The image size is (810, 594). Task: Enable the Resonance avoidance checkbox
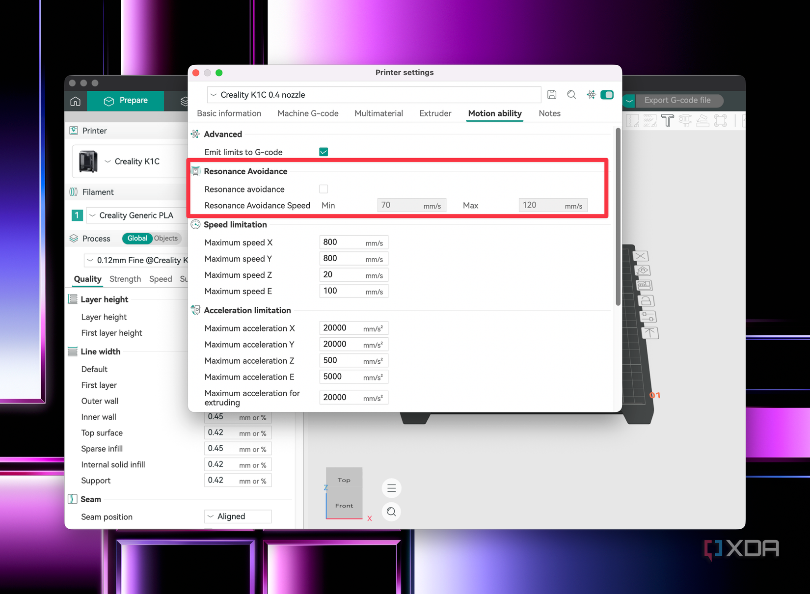pos(324,189)
